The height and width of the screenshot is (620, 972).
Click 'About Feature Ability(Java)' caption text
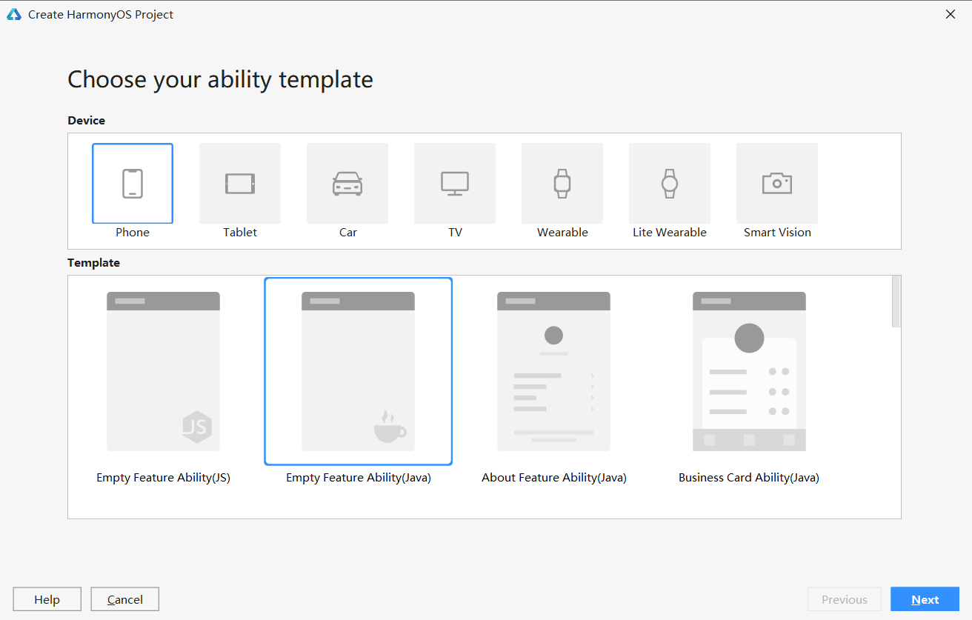(554, 478)
